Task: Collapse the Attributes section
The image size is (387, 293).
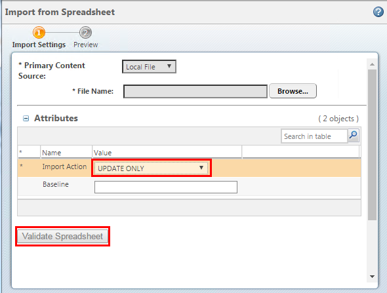Action: click(x=26, y=119)
